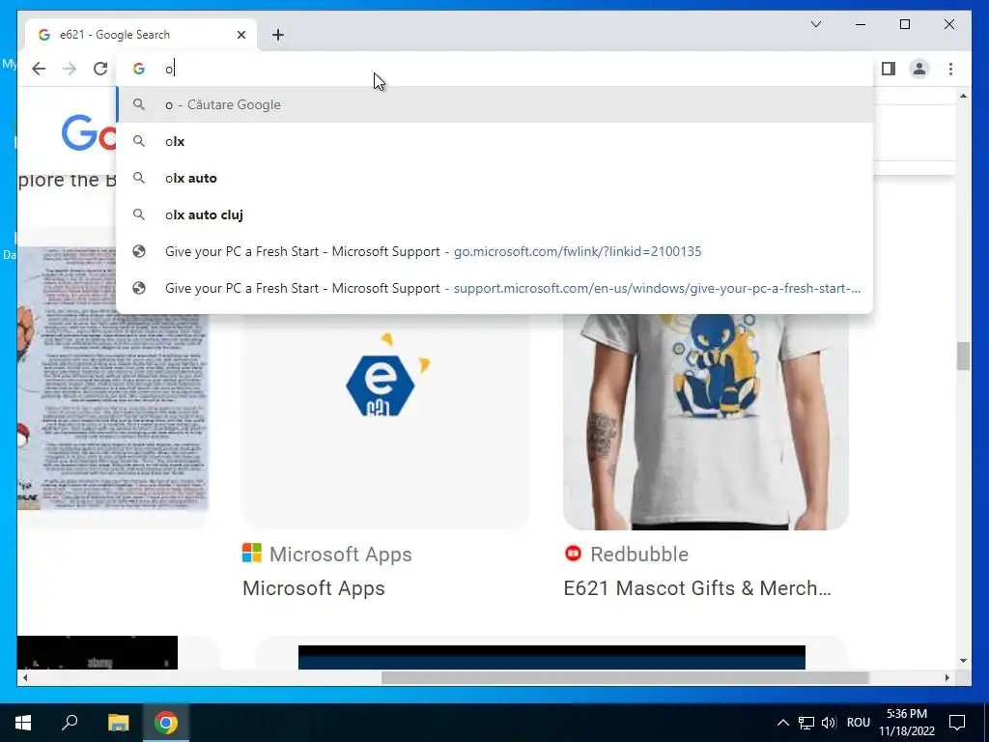Switch the ROU input language
The image size is (989, 742).
(x=859, y=723)
